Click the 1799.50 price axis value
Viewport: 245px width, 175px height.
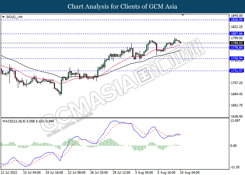[x=237, y=38]
